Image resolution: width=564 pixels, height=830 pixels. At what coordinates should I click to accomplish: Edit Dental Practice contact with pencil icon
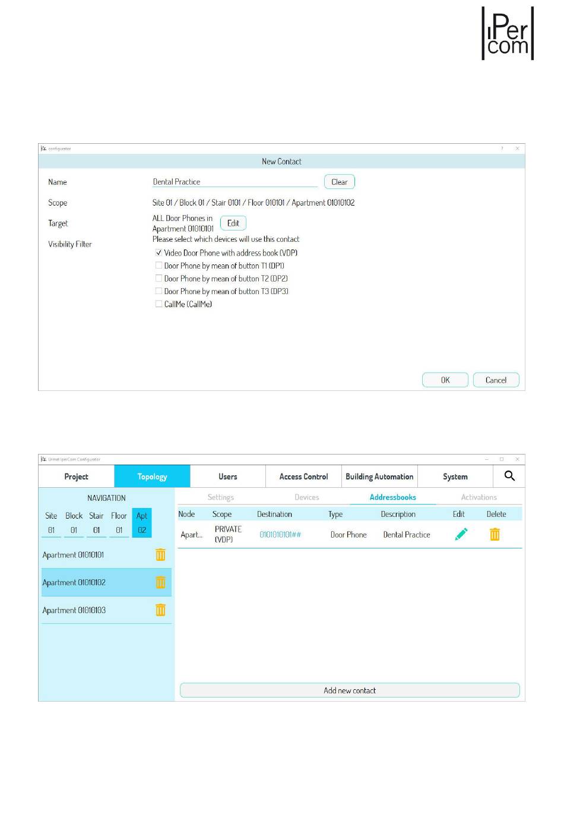click(461, 534)
